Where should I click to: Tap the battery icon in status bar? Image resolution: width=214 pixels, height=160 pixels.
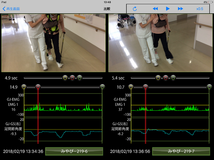(211, 2)
